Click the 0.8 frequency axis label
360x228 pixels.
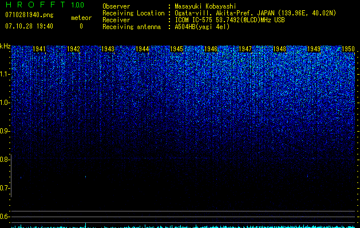[5, 160]
